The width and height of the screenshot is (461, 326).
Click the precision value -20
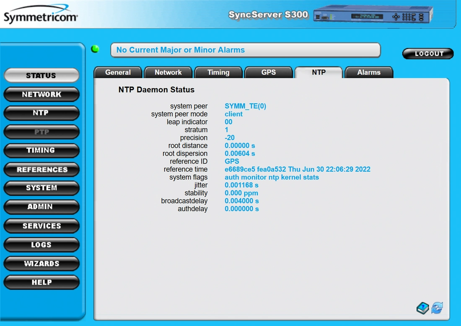pos(230,138)
